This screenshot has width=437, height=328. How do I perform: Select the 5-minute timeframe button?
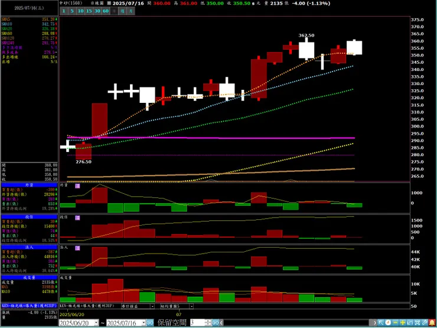tap(72, 11)
